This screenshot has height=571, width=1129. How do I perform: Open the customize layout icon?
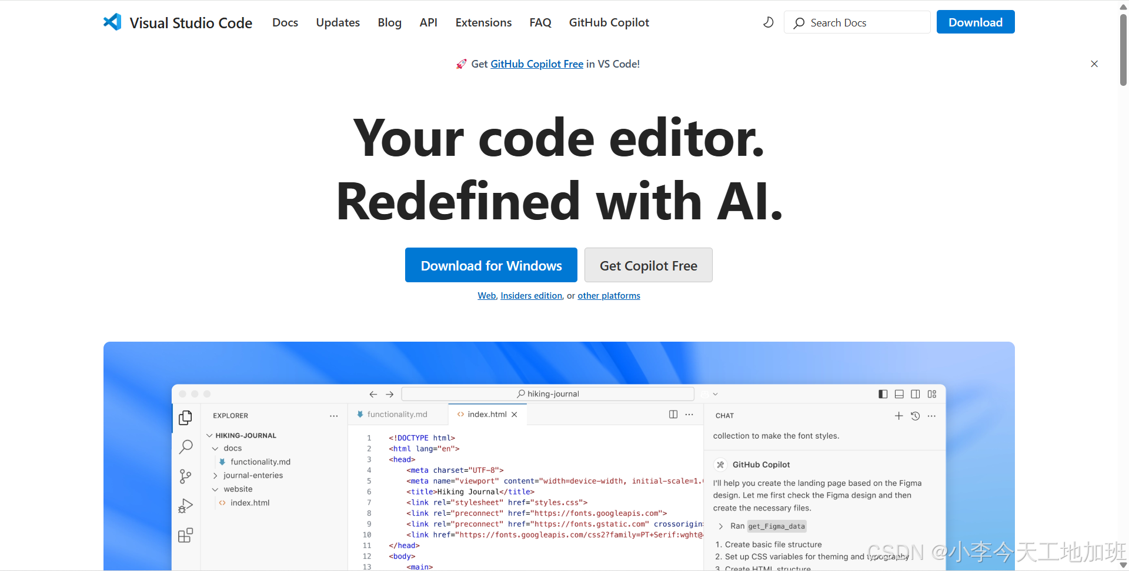932,394
